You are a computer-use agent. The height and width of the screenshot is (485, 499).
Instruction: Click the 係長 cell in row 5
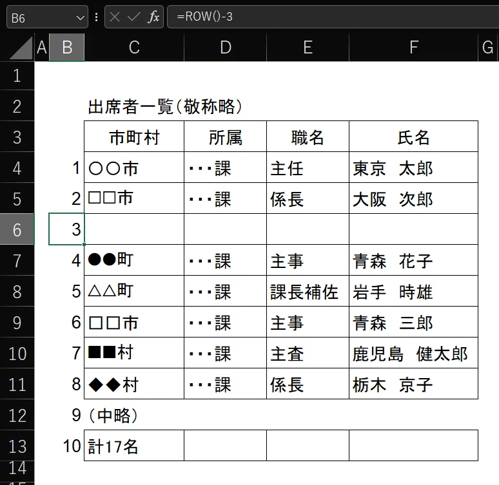(308, 199)
